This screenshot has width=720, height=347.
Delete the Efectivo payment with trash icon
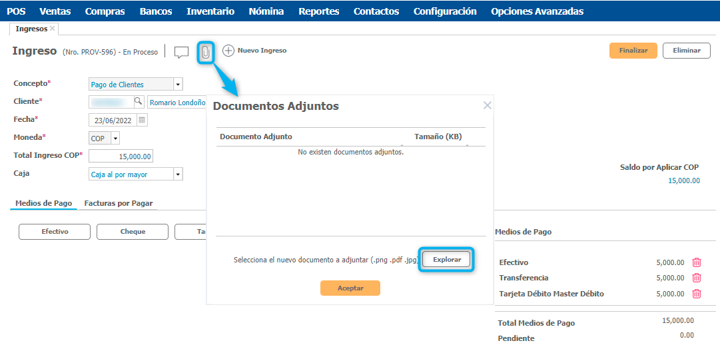(x=697, y=262)
